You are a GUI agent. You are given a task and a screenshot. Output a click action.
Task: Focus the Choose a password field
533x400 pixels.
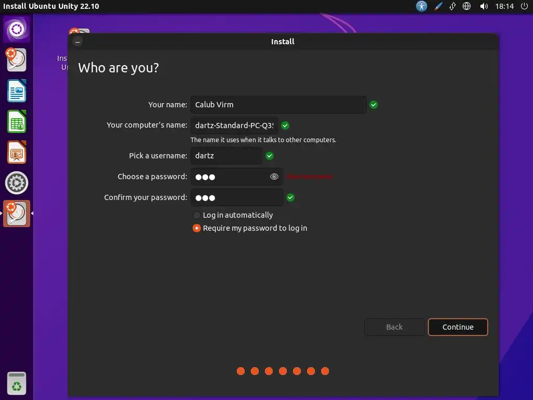coord(237,177)
